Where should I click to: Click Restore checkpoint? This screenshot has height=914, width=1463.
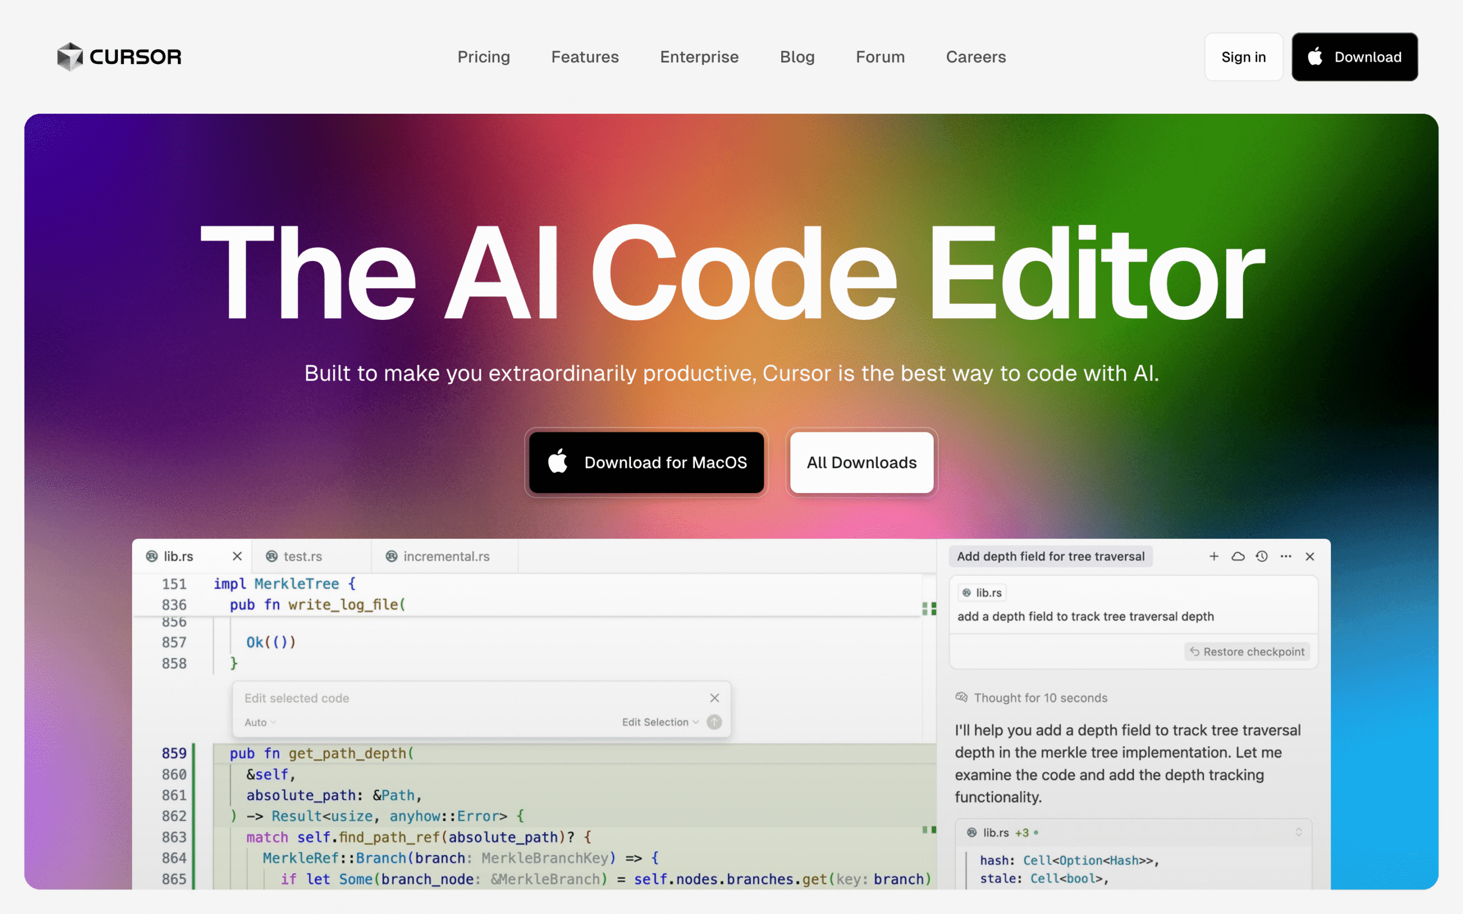[x=1246, y=652]
